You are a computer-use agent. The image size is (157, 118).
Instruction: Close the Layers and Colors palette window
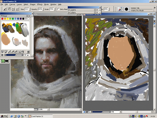pyautogui.click(x=100, y=7)
